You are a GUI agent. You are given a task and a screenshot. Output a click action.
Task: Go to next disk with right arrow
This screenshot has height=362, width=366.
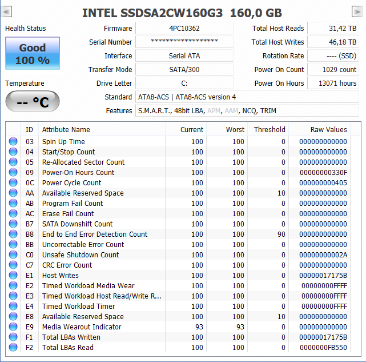[357, 11]
